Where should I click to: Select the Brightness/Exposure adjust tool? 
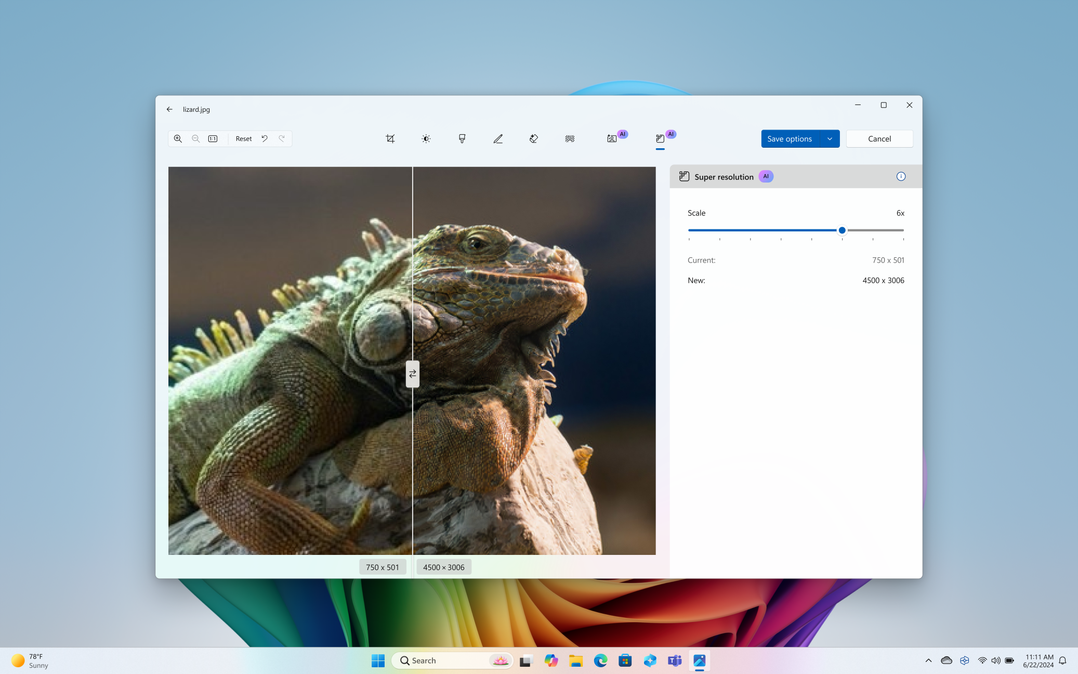click(x=425, y=138)
